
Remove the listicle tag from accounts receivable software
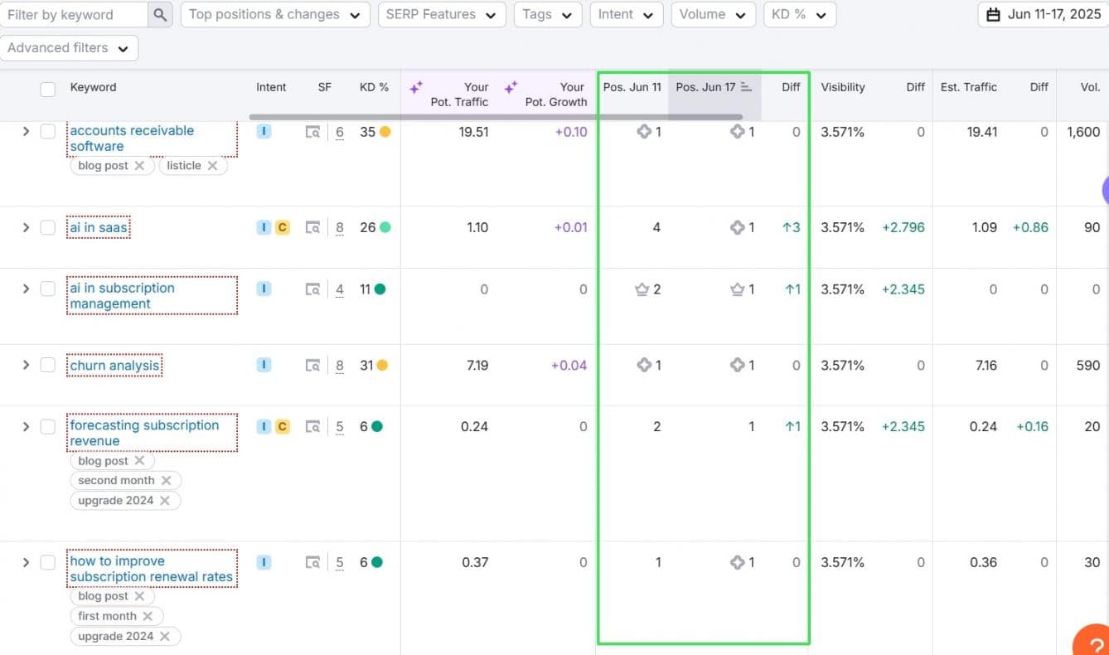(x=213, y=166)
